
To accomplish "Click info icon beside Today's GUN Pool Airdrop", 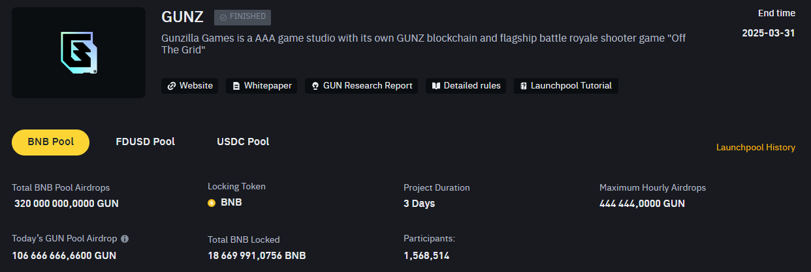I will click(x=125, y=239).
